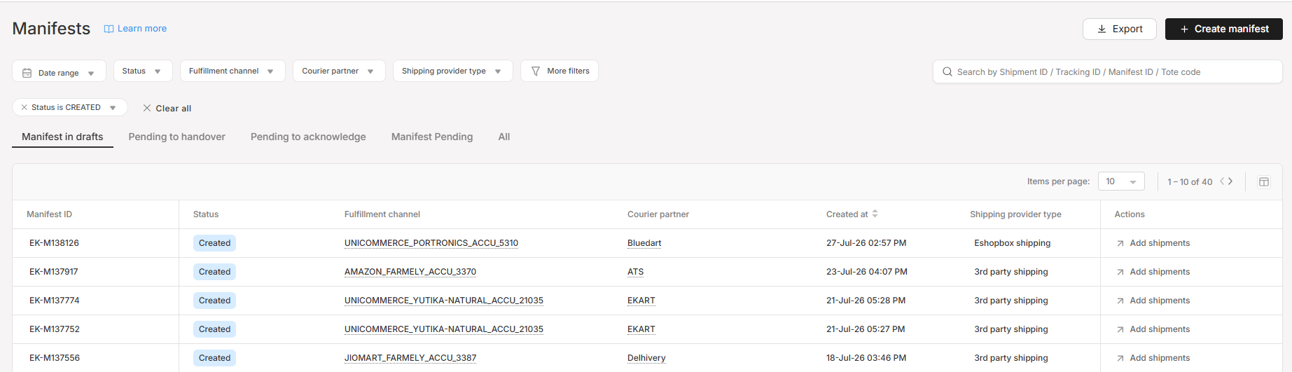
Task: Click the calendar icon in Date range
Action: (27, 73)
